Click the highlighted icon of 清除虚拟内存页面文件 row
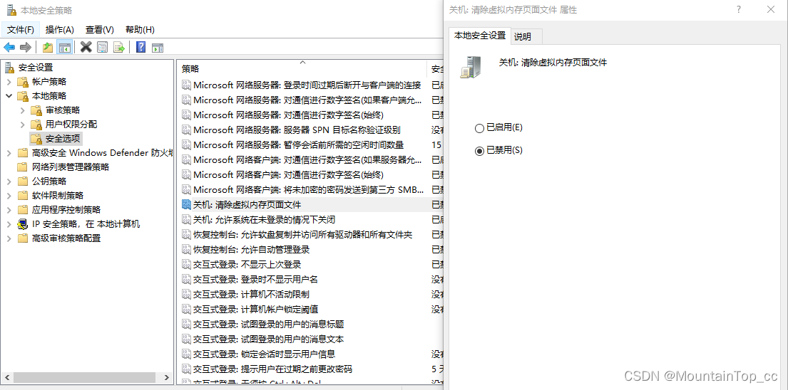 186,204
